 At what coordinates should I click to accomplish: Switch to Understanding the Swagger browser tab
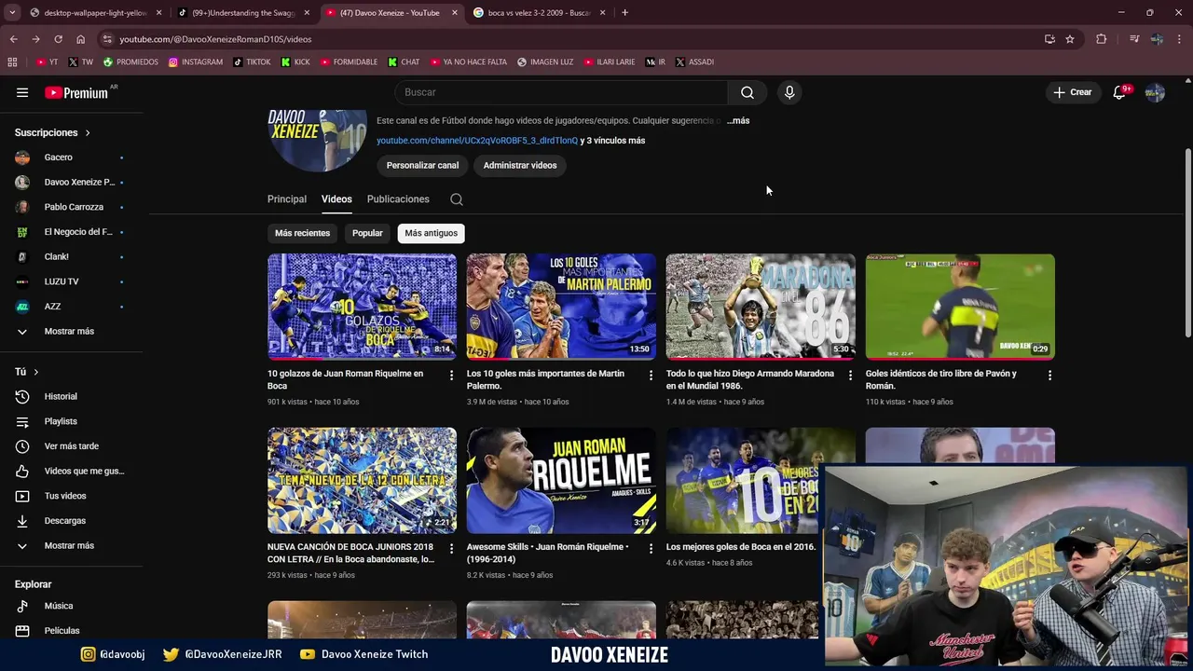[242, 13]
